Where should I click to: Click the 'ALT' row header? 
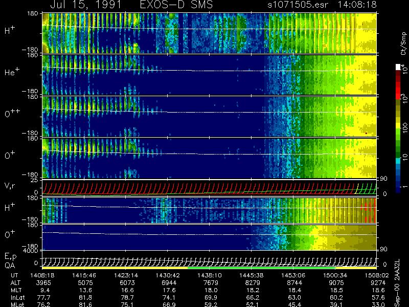(x=15, y=283)
